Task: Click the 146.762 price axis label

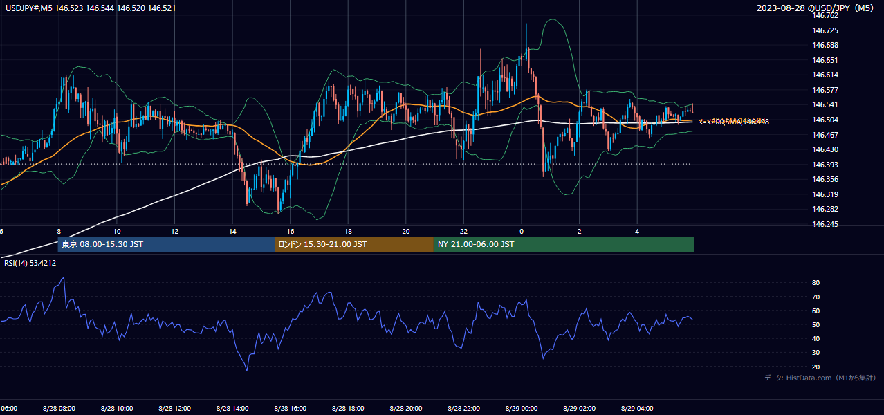Action: [x=826, y=16]
